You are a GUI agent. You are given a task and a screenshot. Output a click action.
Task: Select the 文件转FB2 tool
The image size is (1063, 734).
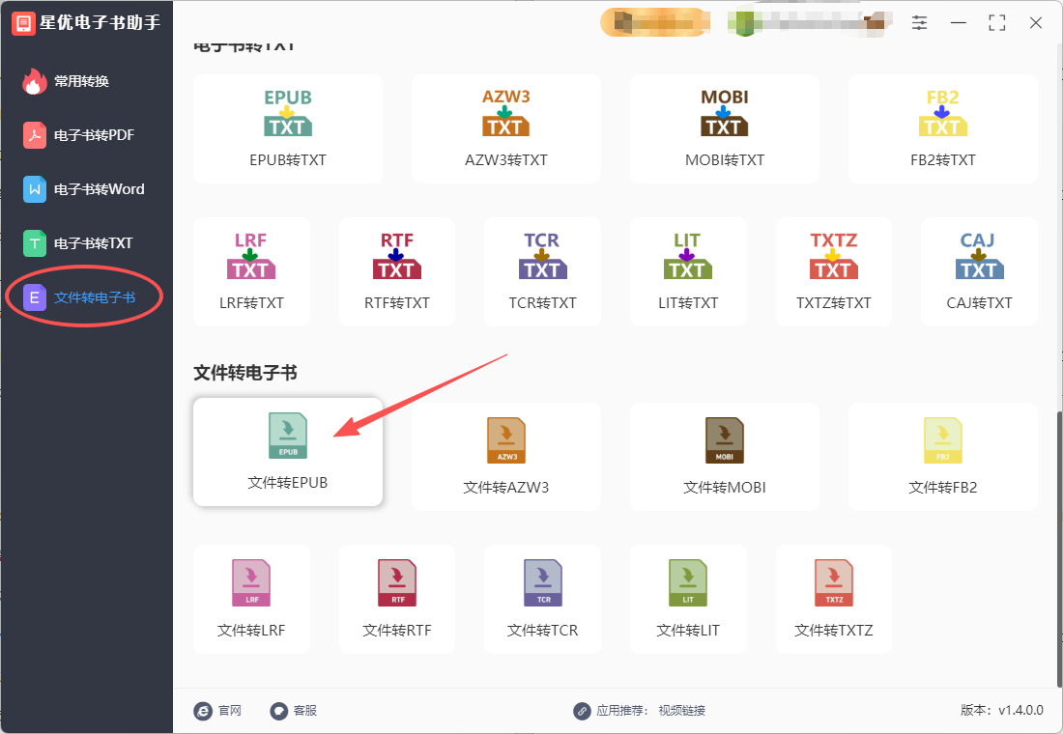[x=942, y=456]
